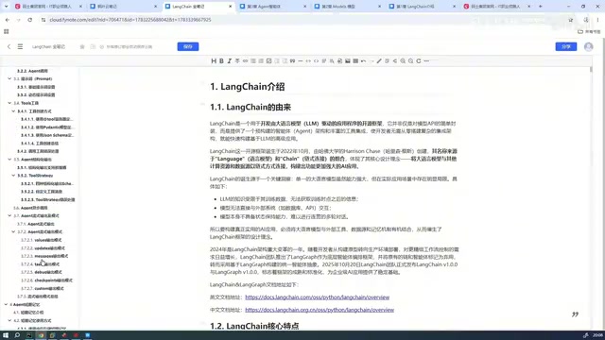Click the blue share button
The height and width of the screenshot is (340, 605).
[566, 46]
